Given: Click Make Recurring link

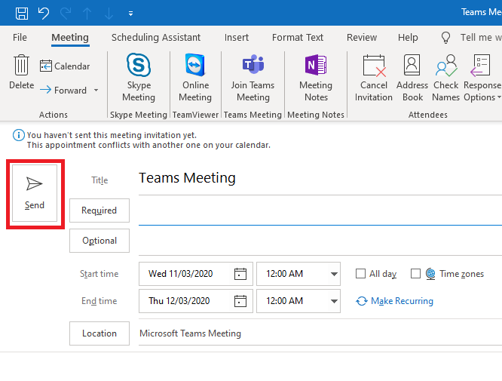Looking at the screenshot, I should (x=394, y=301).
